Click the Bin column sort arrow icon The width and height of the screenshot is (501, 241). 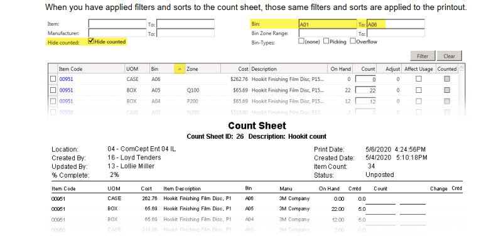(180, 69)
